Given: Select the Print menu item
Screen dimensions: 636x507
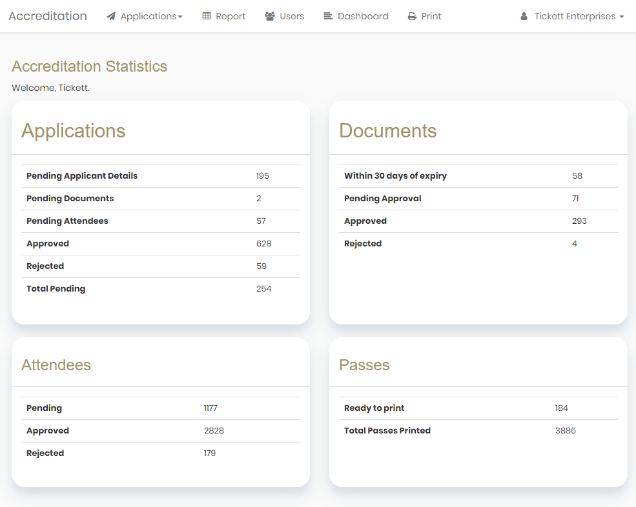Looking at the screenshot, I should point(424,16).
